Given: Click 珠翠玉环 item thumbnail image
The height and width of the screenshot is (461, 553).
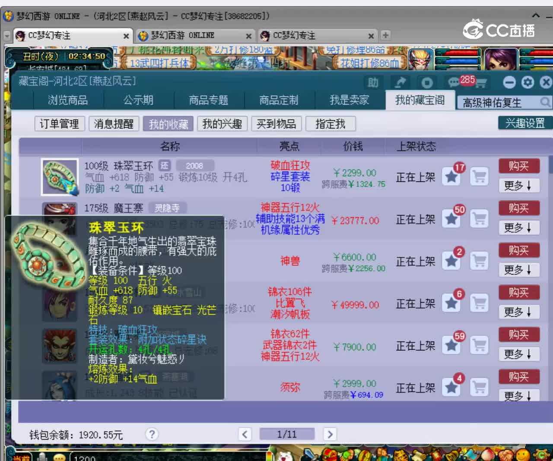Looking at the screenshot, I should [60, 177].
